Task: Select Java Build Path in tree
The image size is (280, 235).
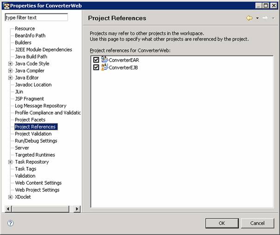Action: pyautogui.click(x=31, y=57)
